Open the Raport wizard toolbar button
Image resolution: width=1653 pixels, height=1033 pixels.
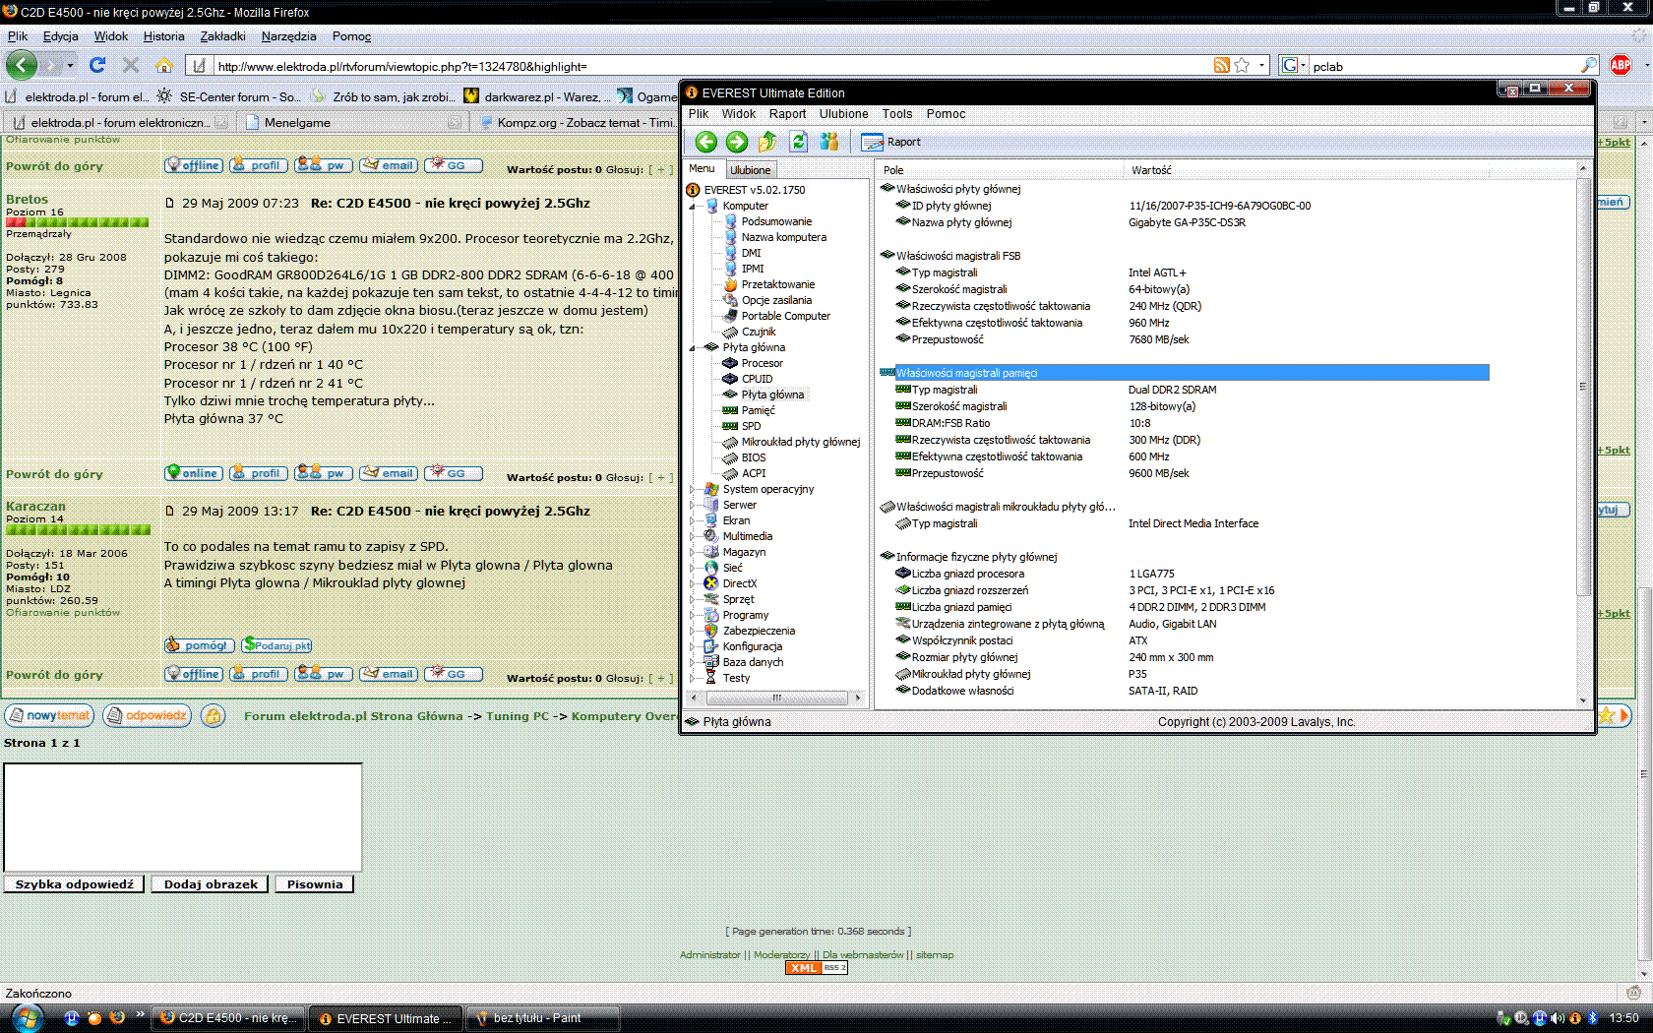click(891, 142)
